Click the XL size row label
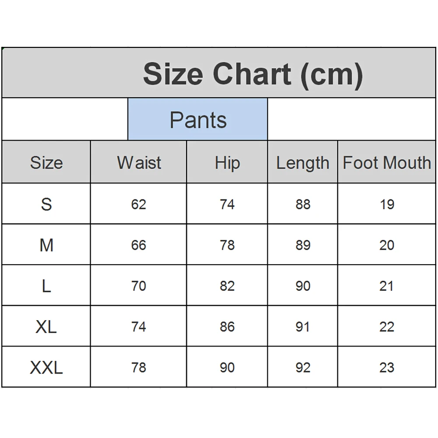438x438 pixels. point(46,327)
